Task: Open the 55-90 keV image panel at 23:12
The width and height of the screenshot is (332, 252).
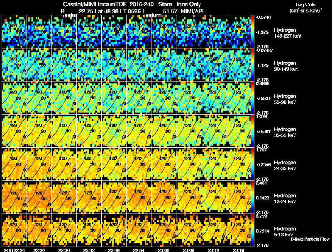Action: (213, 98)
